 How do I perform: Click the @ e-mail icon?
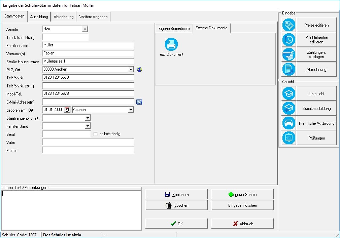tap(139, 102)
